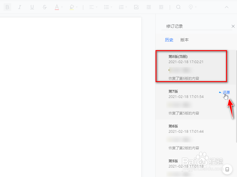Toggle bold text formatting
This screenshot has height=177, width=237.
coord(7,7)
